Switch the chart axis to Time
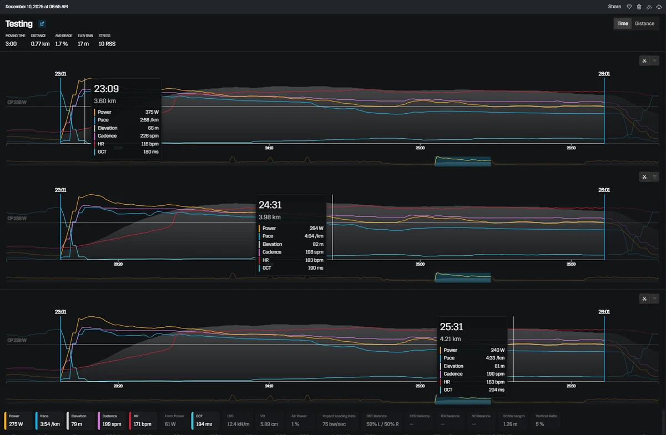The height and width of the screenshot is (435, 666). [623, 23]
